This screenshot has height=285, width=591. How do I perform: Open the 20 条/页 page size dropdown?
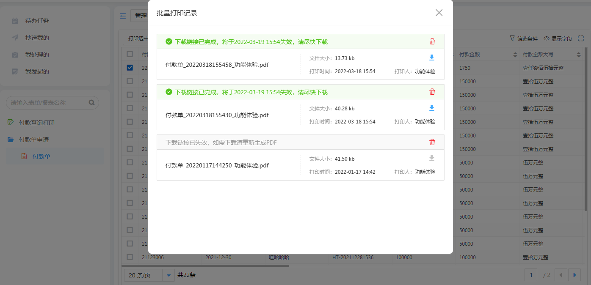168,275
